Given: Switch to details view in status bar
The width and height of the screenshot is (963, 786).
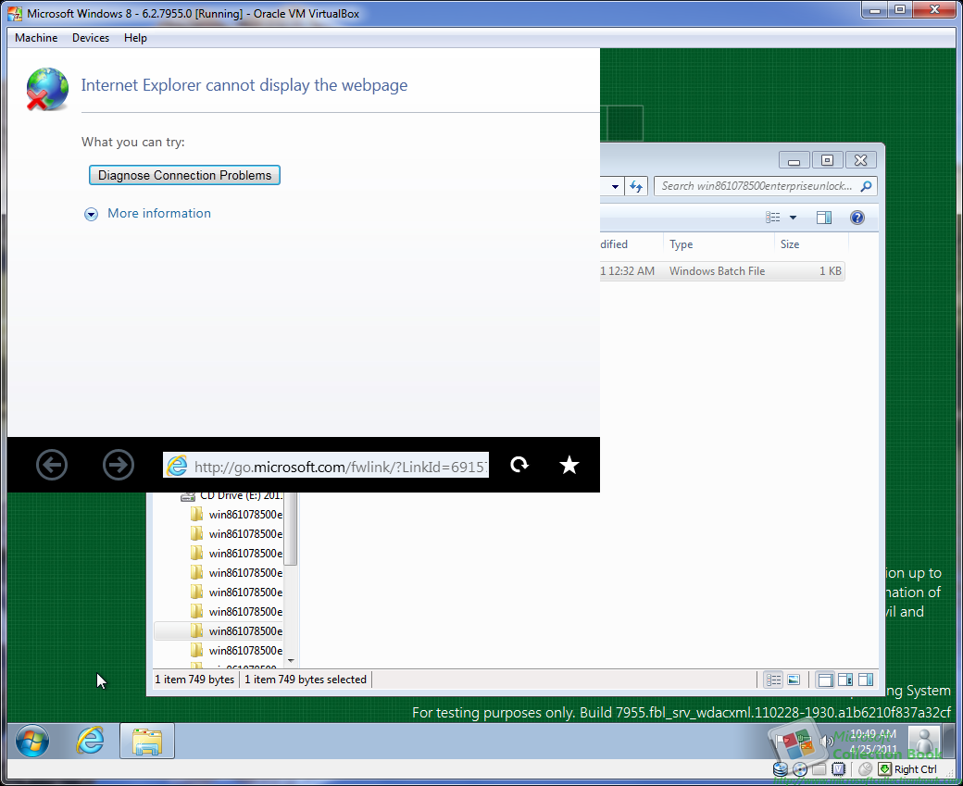Looking at the screenshot, I should (x=773, y=680).
